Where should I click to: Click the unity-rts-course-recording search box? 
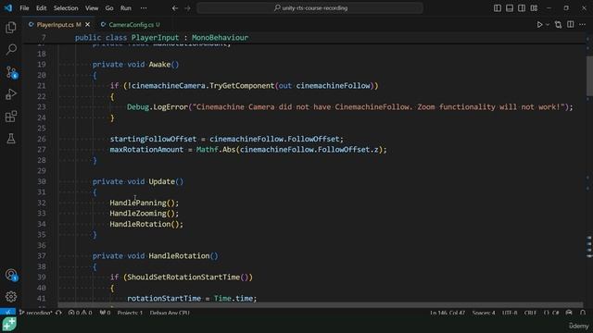(x=309, y=8)
